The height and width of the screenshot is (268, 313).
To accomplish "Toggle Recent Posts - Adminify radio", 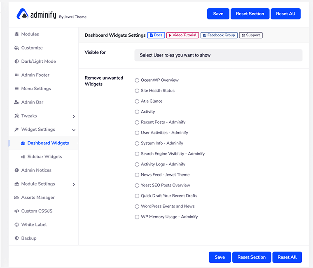I will [137, 122].
